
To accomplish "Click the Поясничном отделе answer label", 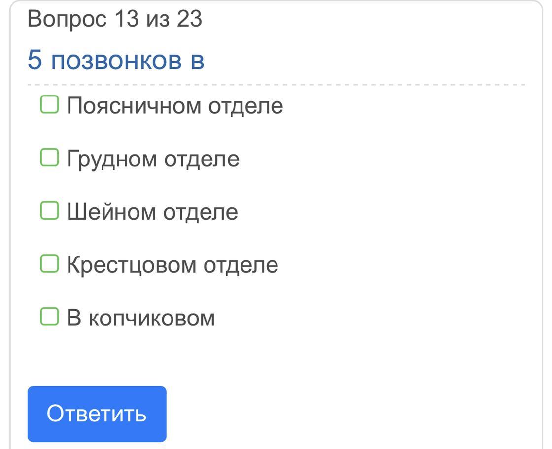I will [175, 106].
